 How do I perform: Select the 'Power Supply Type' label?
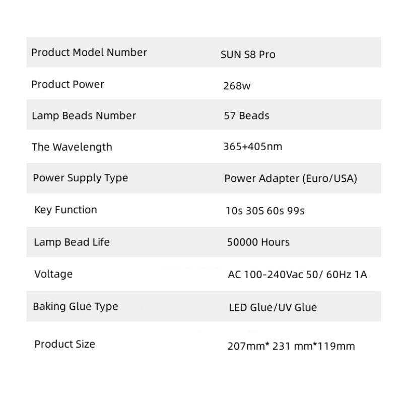click(x=80, y=178)
